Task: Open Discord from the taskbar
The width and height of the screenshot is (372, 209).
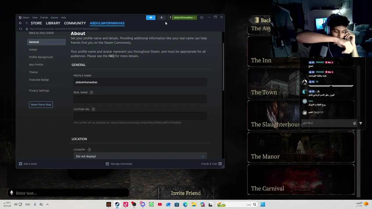Action: pyautogui.click(x=142, y=204)
